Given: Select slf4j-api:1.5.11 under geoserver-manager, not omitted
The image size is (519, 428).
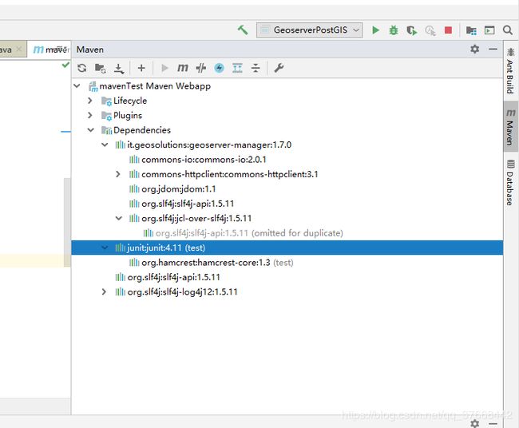Looking at the screenshot, I should pyautogui.click(x=188, y=204).
